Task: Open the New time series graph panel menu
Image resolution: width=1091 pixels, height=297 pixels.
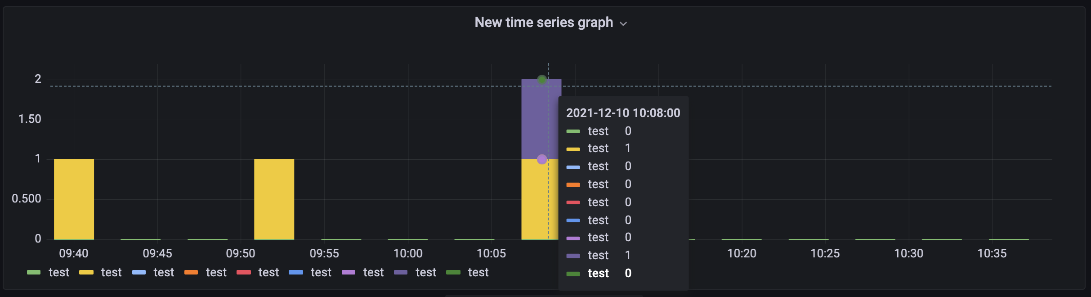Action: tap(624, 22)
